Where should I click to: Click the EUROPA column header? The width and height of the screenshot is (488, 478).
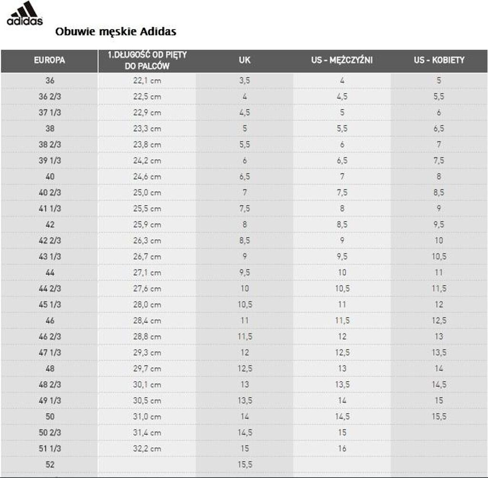(50, 61)
